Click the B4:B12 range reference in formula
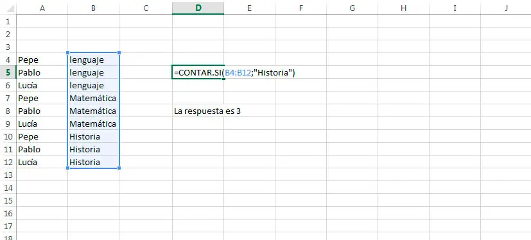The image size is (531, 240). (x=238, y=72)
